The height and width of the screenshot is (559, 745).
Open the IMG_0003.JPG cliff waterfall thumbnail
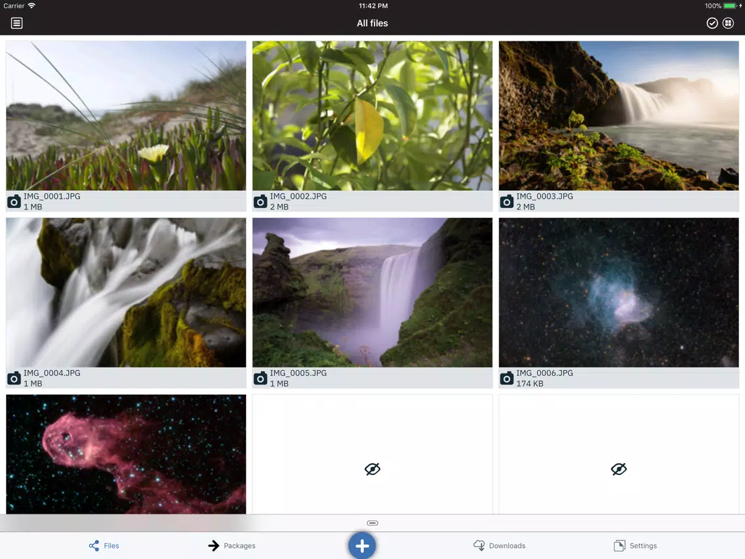(x=618, y=115)
